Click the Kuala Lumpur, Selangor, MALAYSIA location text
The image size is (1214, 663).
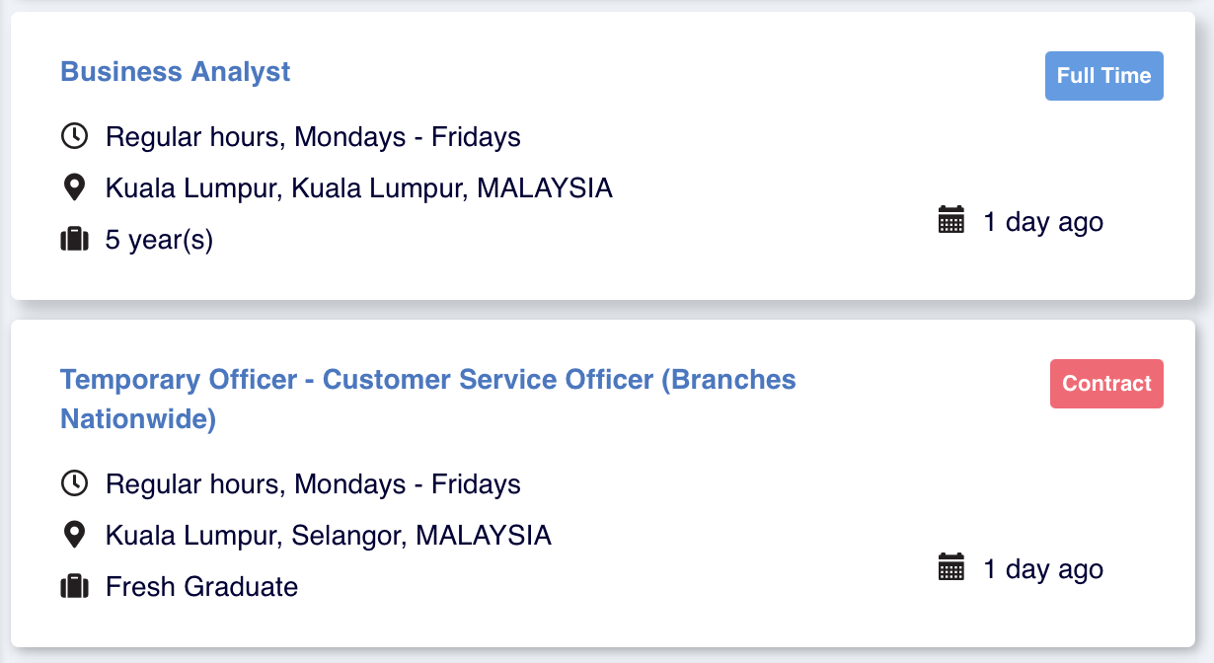329,535
